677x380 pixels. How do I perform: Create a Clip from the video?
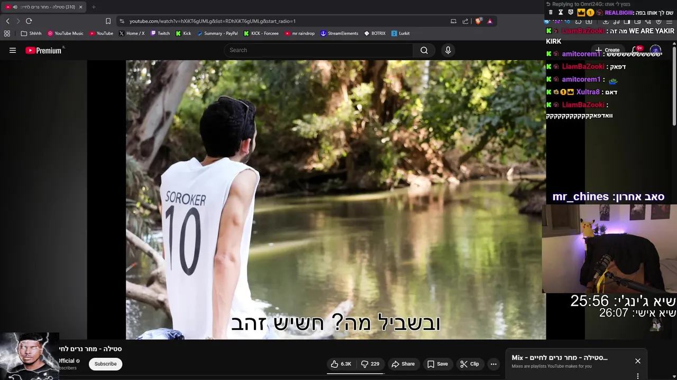470,364
